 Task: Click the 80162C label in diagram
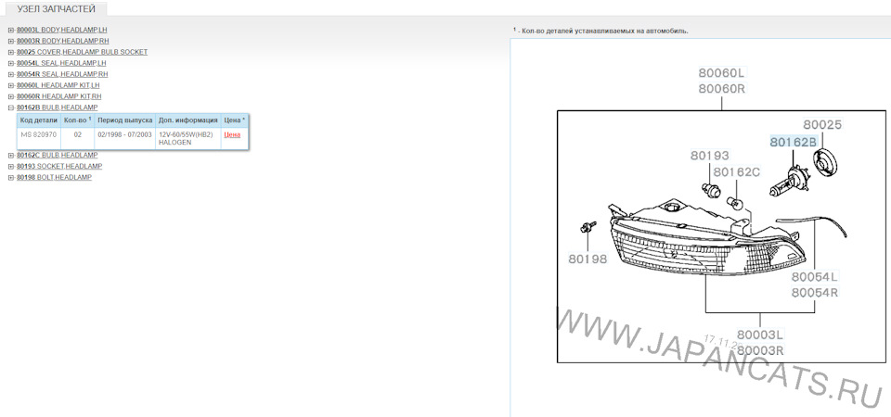click(x=736, y=171)
